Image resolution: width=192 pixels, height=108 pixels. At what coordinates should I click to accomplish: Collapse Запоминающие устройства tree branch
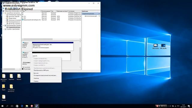pyautogui.click(x=3, y=25)
